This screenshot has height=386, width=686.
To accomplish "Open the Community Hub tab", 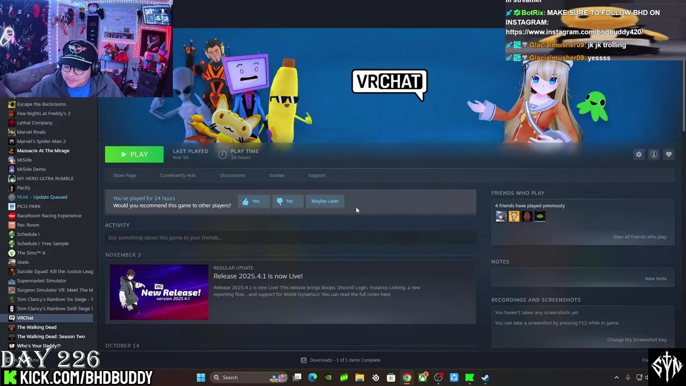I will coord(178,175).
